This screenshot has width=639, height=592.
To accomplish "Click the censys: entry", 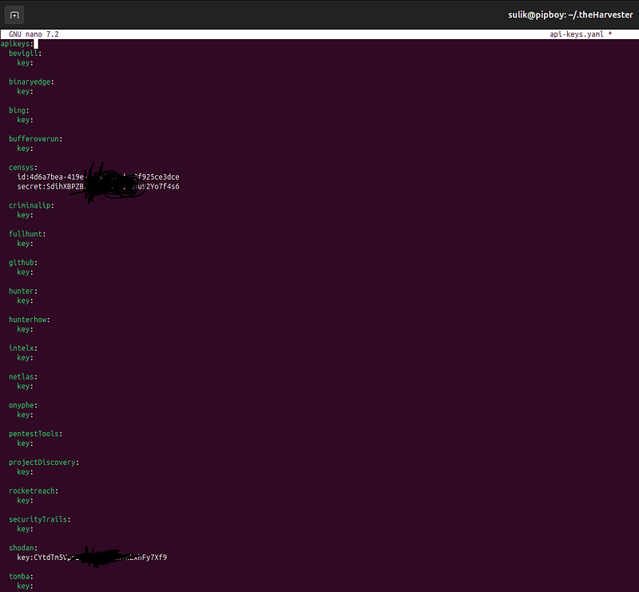I will [x=23, y=167].
